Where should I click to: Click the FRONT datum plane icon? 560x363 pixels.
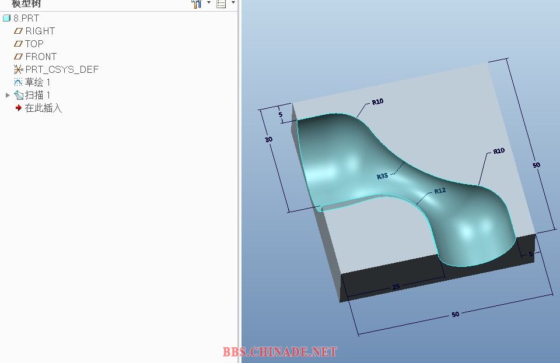click(x=18, y=57)
